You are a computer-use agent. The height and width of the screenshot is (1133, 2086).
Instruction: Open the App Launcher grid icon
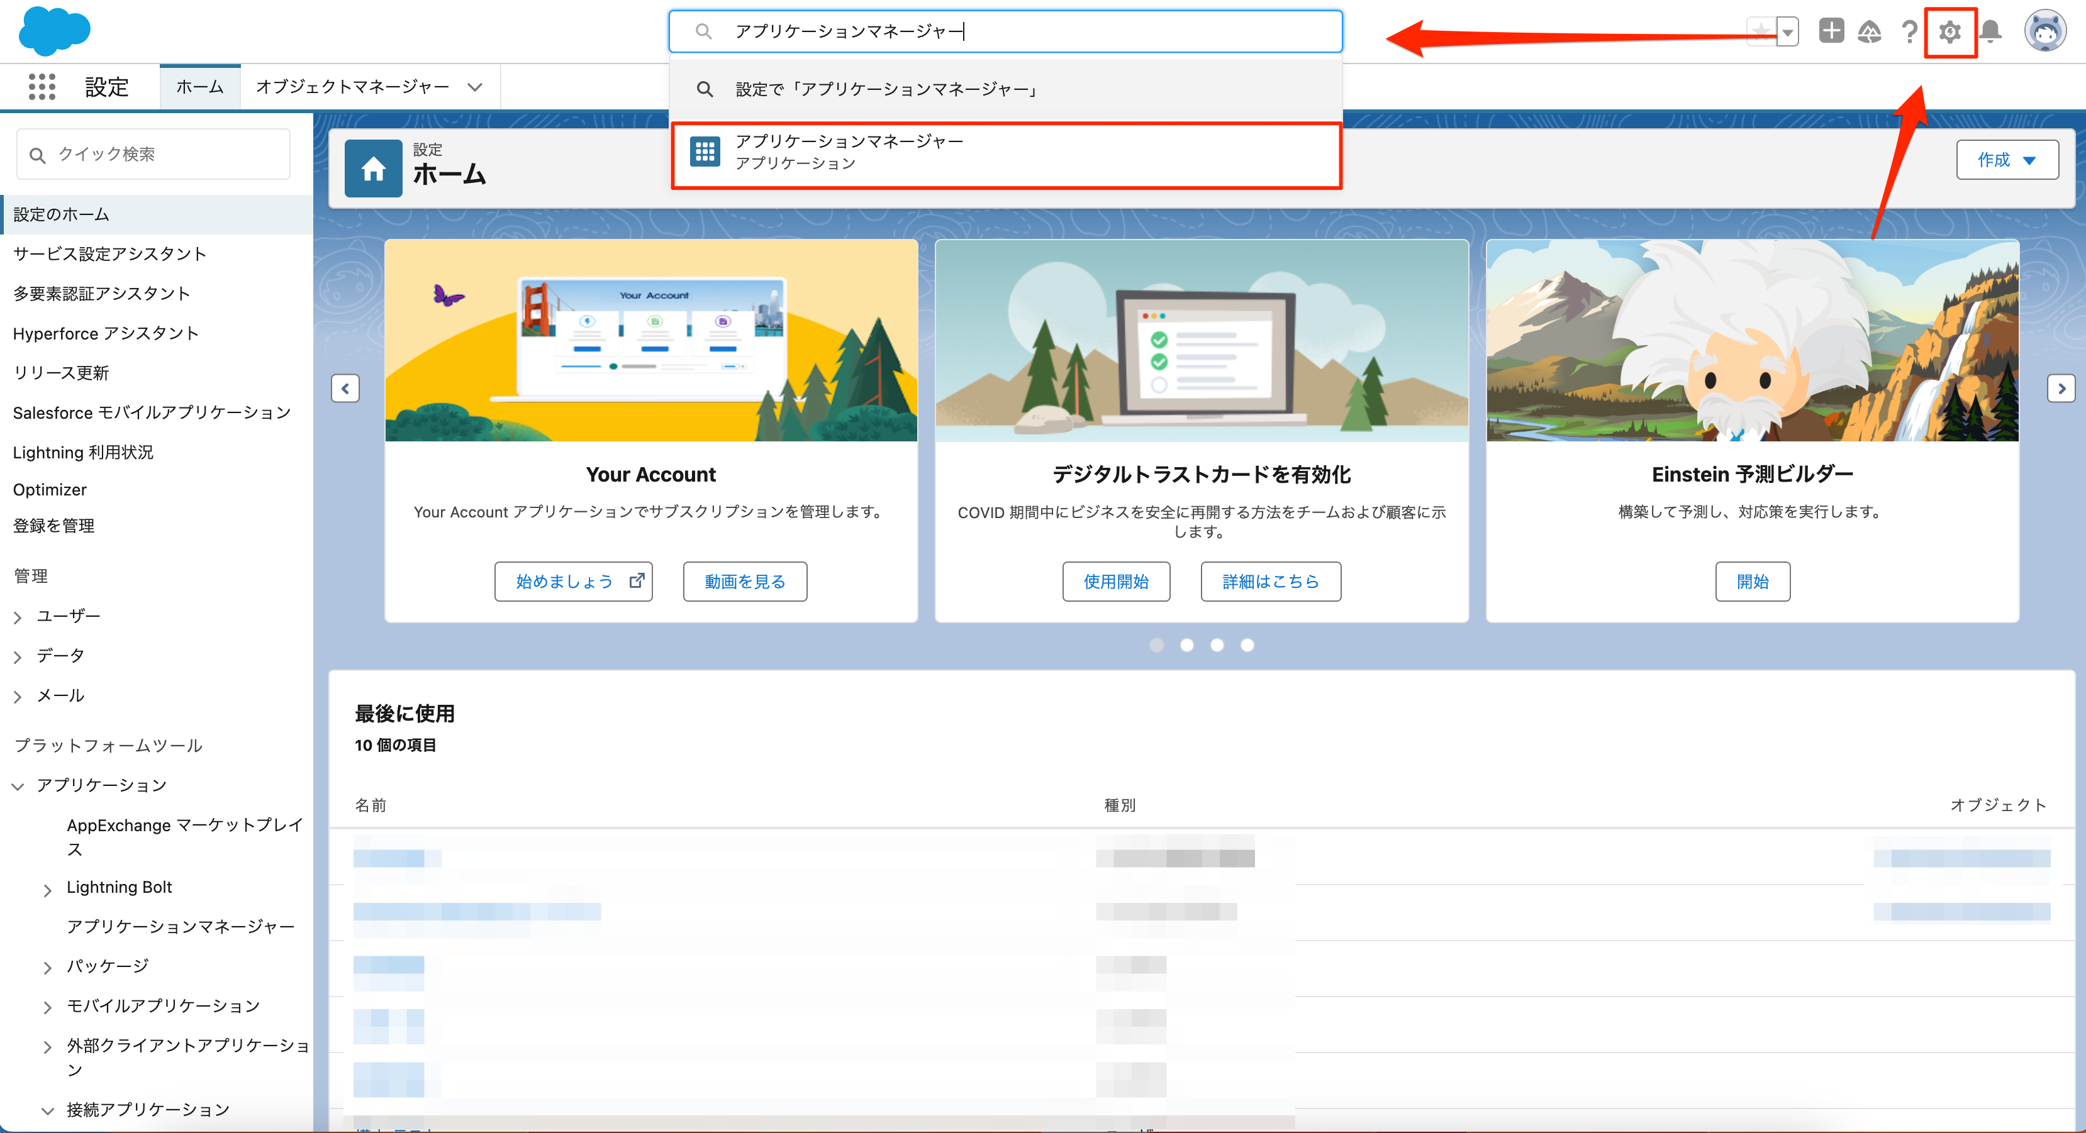pyautogui.click(x=42, y=87)
